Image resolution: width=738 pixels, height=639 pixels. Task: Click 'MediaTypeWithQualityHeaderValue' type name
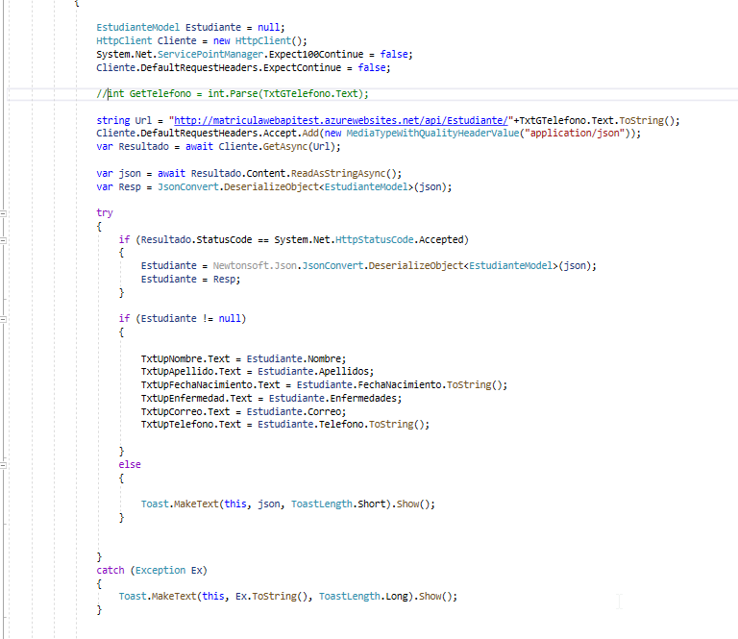[432, 134]
